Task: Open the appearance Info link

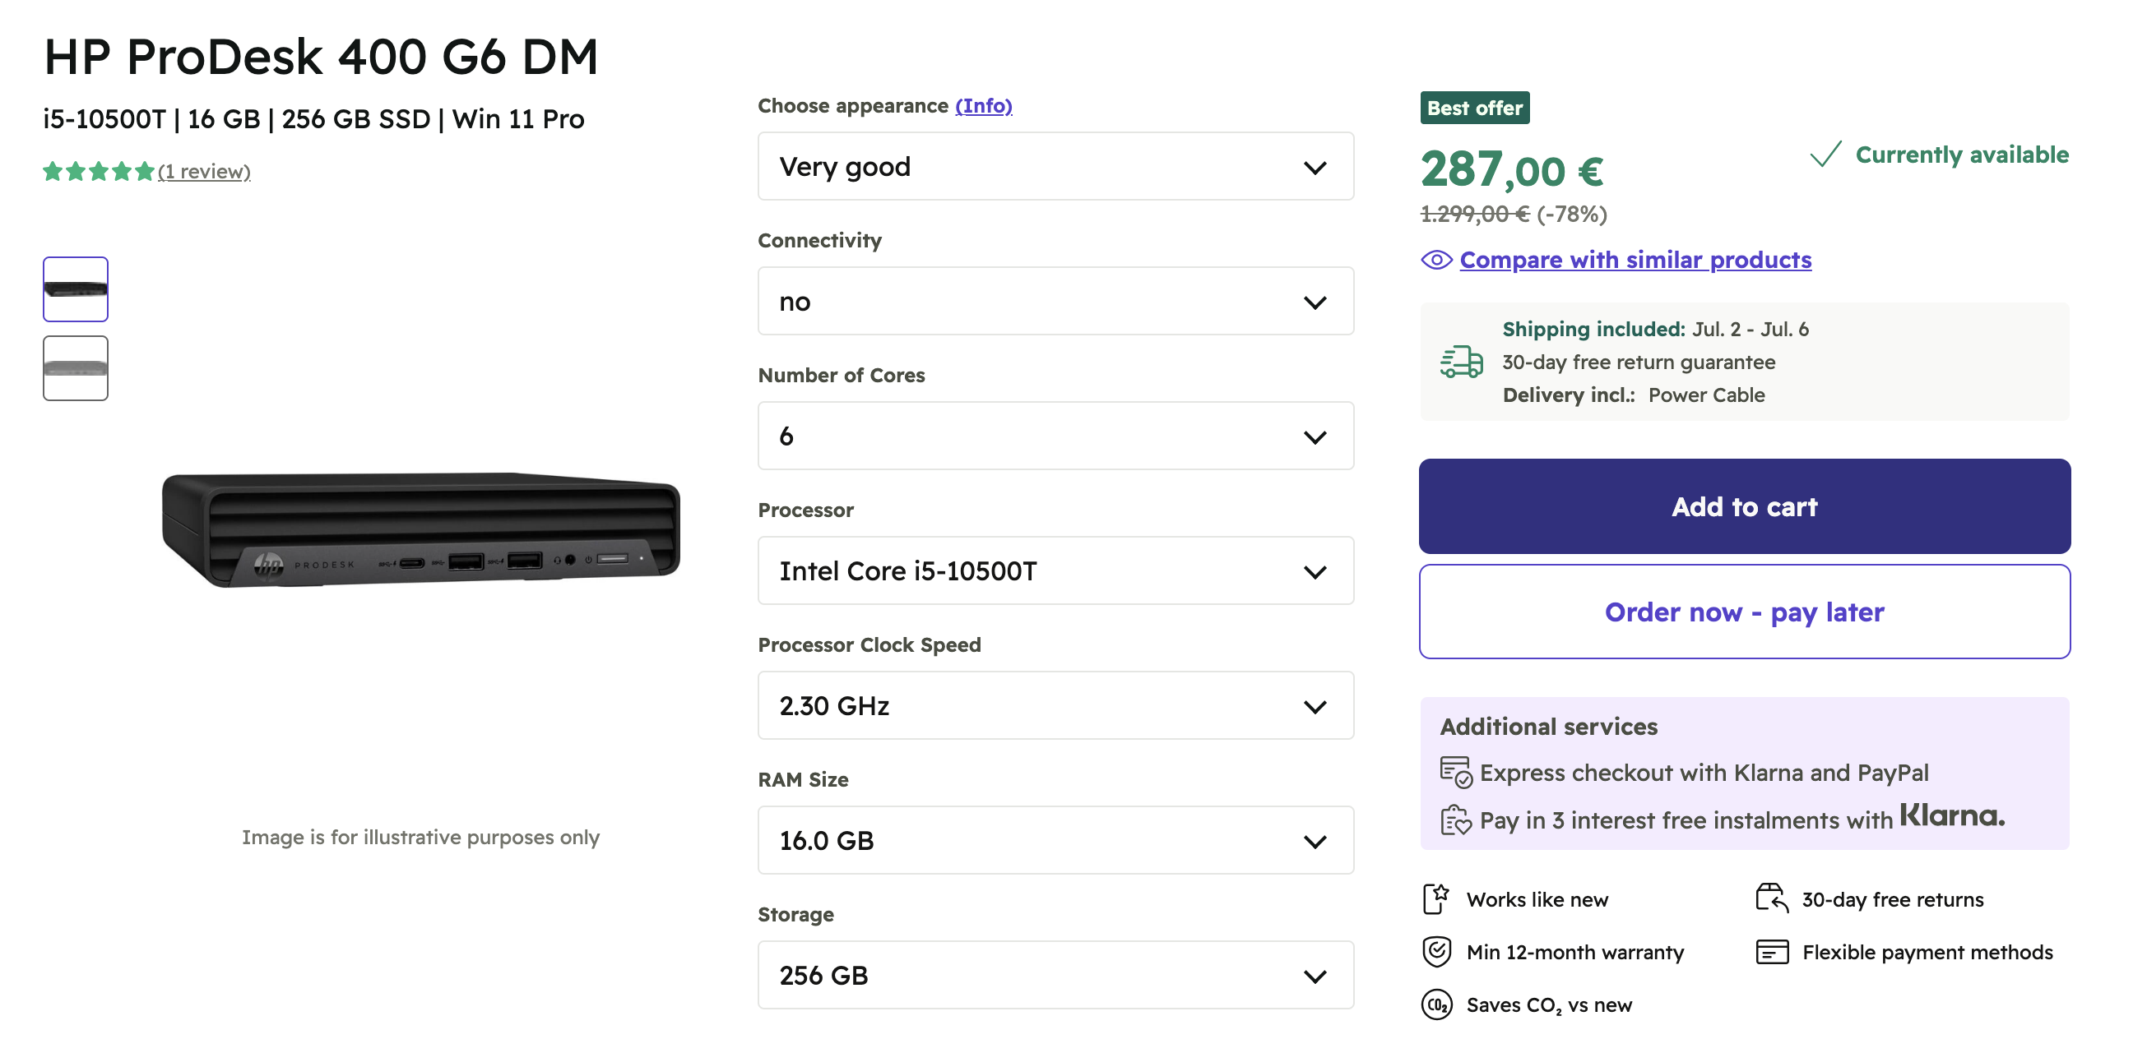Action: 984,106
